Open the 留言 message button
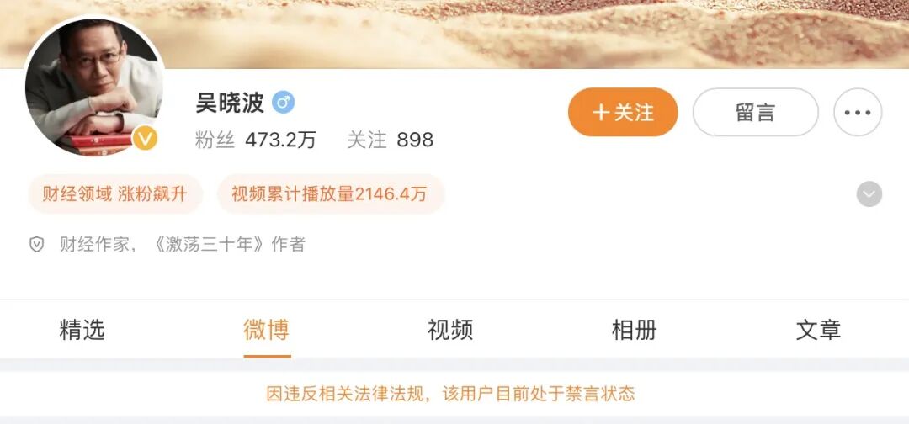The image size is (909, 424). tap(755, 113)
